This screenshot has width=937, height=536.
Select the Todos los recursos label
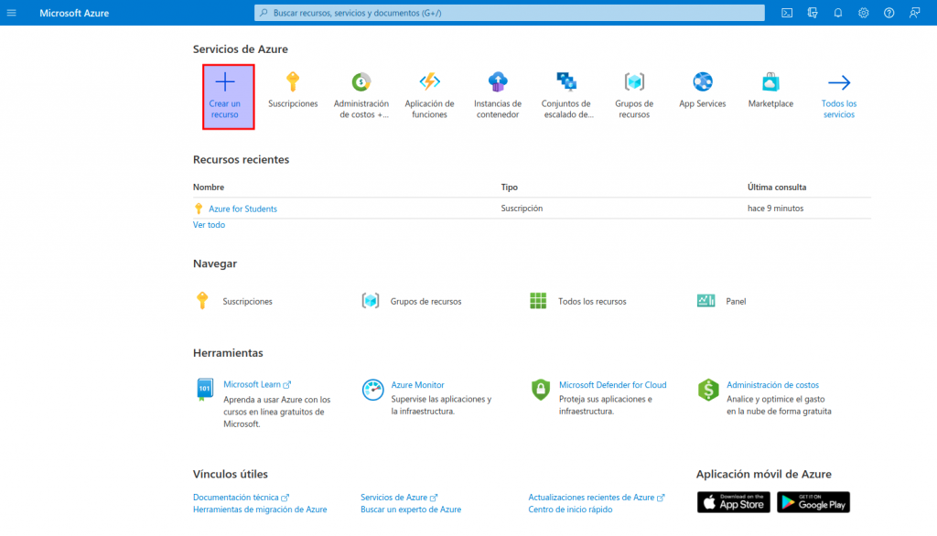(x=592, y=301)
